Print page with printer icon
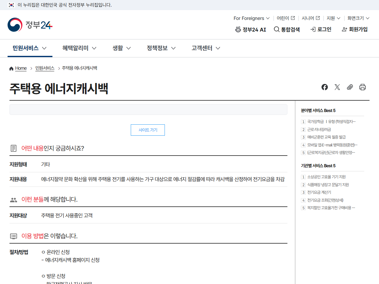Image resolution: width=379 pixels, height=284 pixels. [x=363, y=87]
